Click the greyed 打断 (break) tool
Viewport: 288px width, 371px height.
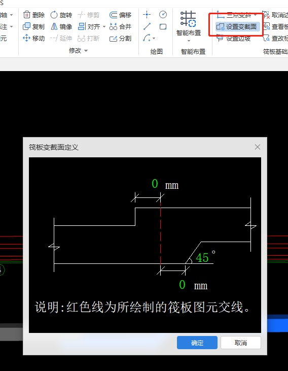click(x=88, y=38)
